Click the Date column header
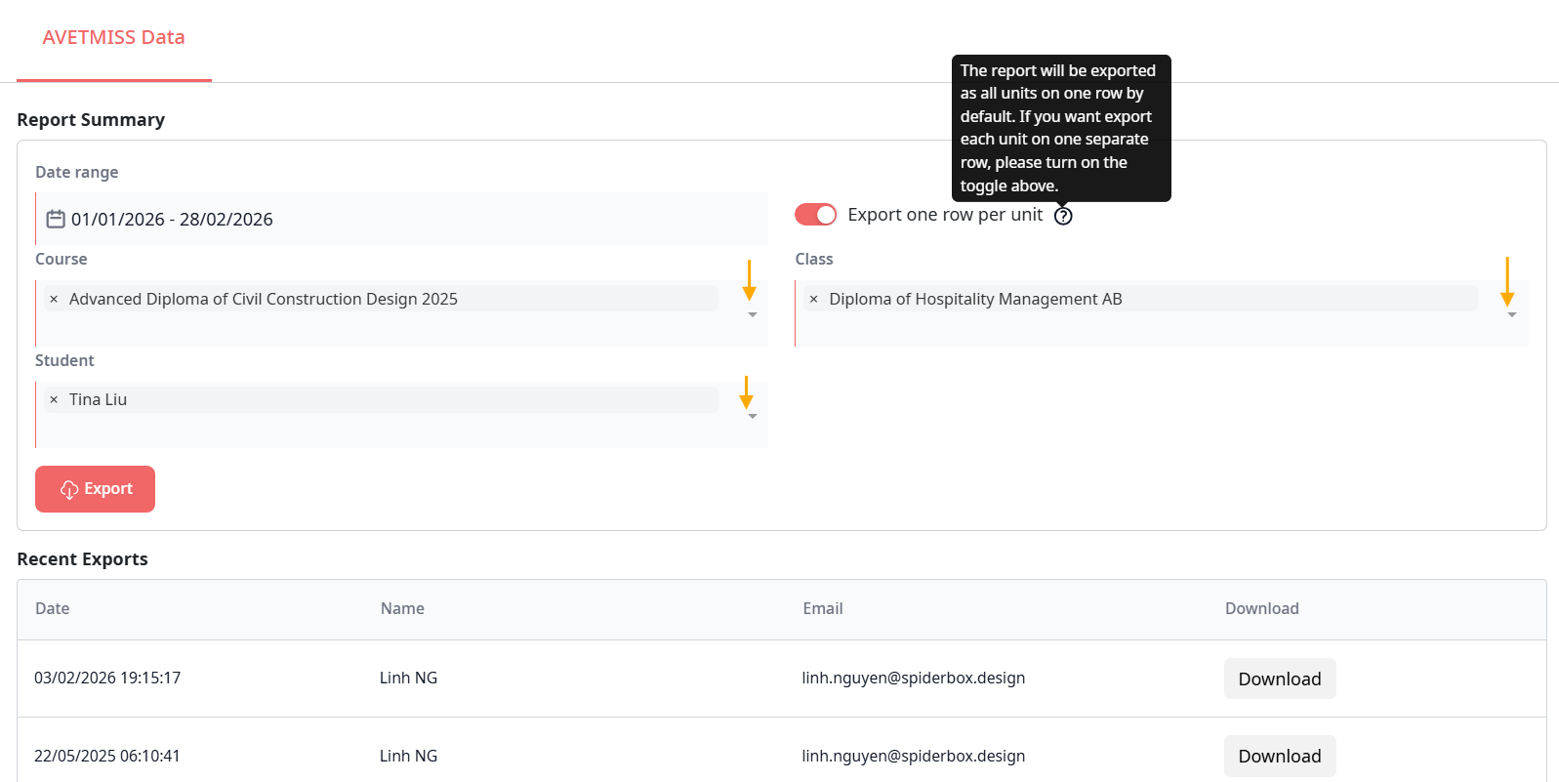The height and width of the screenshot is (782, 1559). tap(53, 609)
